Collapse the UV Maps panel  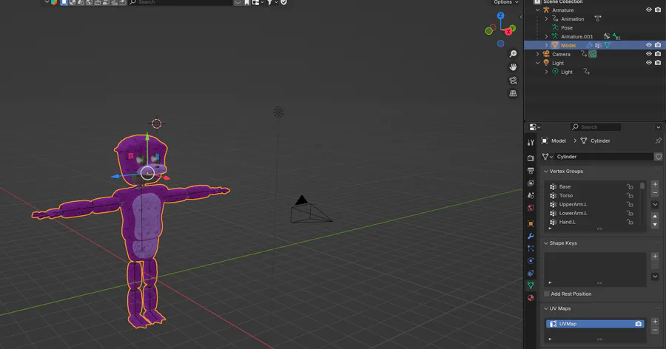pos(546,308)
